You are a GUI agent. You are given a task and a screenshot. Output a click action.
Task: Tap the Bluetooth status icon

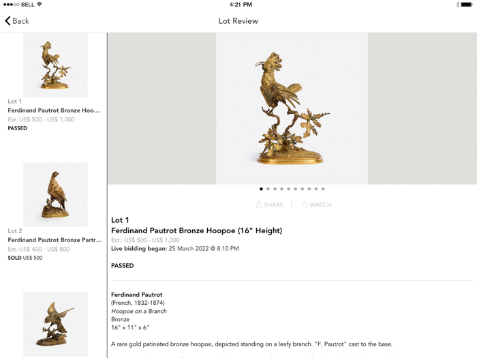tap(457, 5)
